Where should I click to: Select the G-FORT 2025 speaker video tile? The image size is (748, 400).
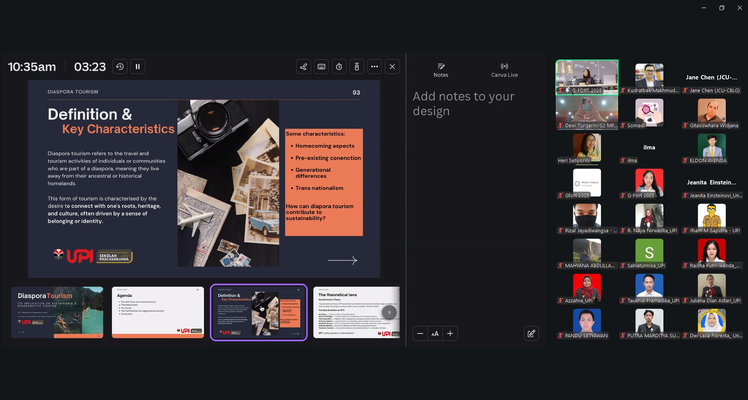tap(587, 77)
